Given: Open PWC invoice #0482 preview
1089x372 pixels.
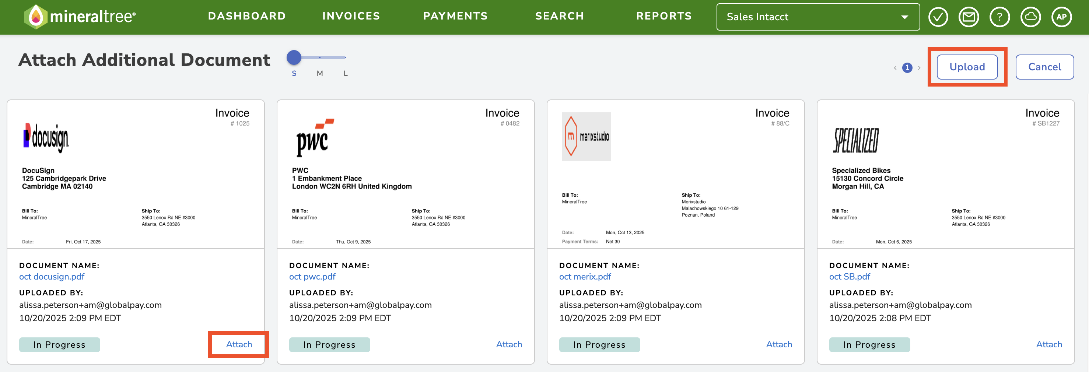Looking at the screenshot, I should click(406, 174).
